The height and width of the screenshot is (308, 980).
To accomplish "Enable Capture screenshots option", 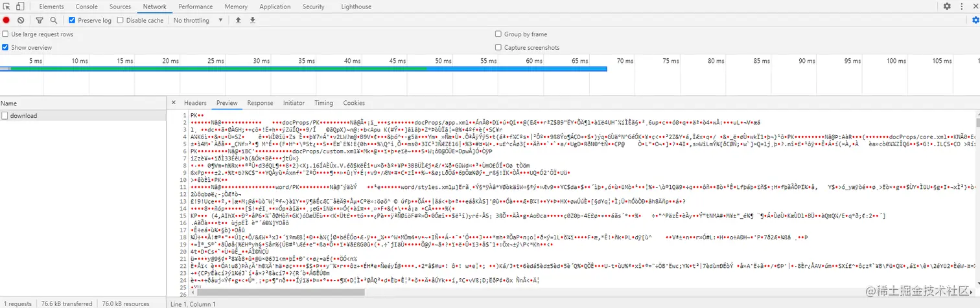I will (x=498, y=47).
